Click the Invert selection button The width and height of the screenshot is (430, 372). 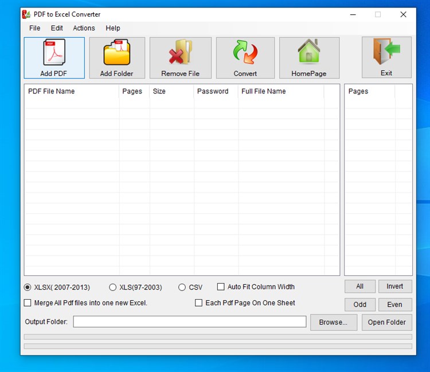(395, 287)
